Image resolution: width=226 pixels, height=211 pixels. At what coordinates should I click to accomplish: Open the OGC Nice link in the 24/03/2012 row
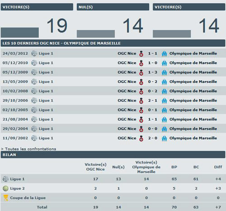[127, 53]
